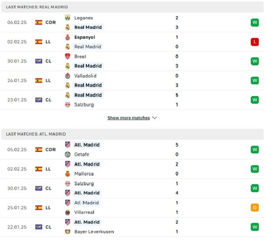Image resolution: width=266 pixels, height=240 pixels.
Task: Click the Villarreal club crest icon
Action: click(68, 212)
